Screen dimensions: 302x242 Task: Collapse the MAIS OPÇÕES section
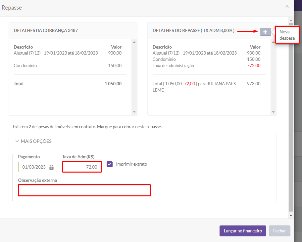(33, 141)
